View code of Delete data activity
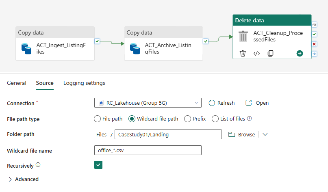 pos(256,53)
